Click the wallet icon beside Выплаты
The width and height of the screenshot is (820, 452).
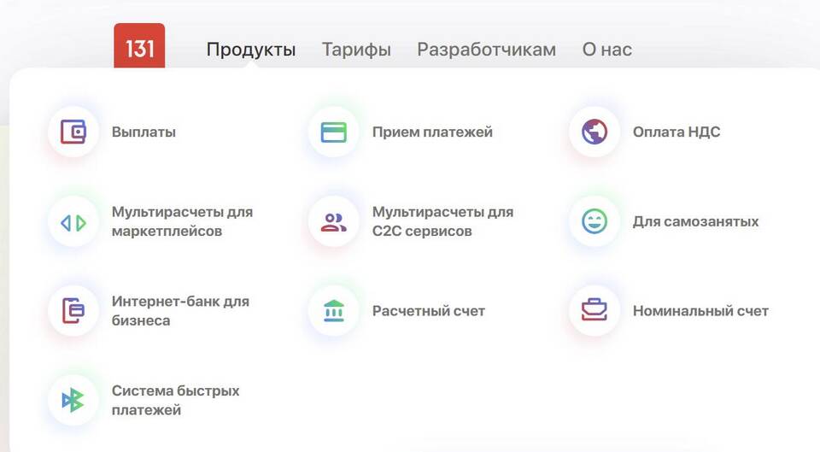[x=73, y=132]
